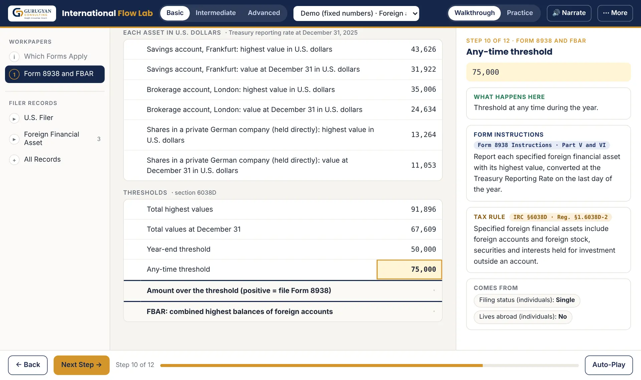Select Practice mode
The image size is (641, 380).
tap(520, 13)
